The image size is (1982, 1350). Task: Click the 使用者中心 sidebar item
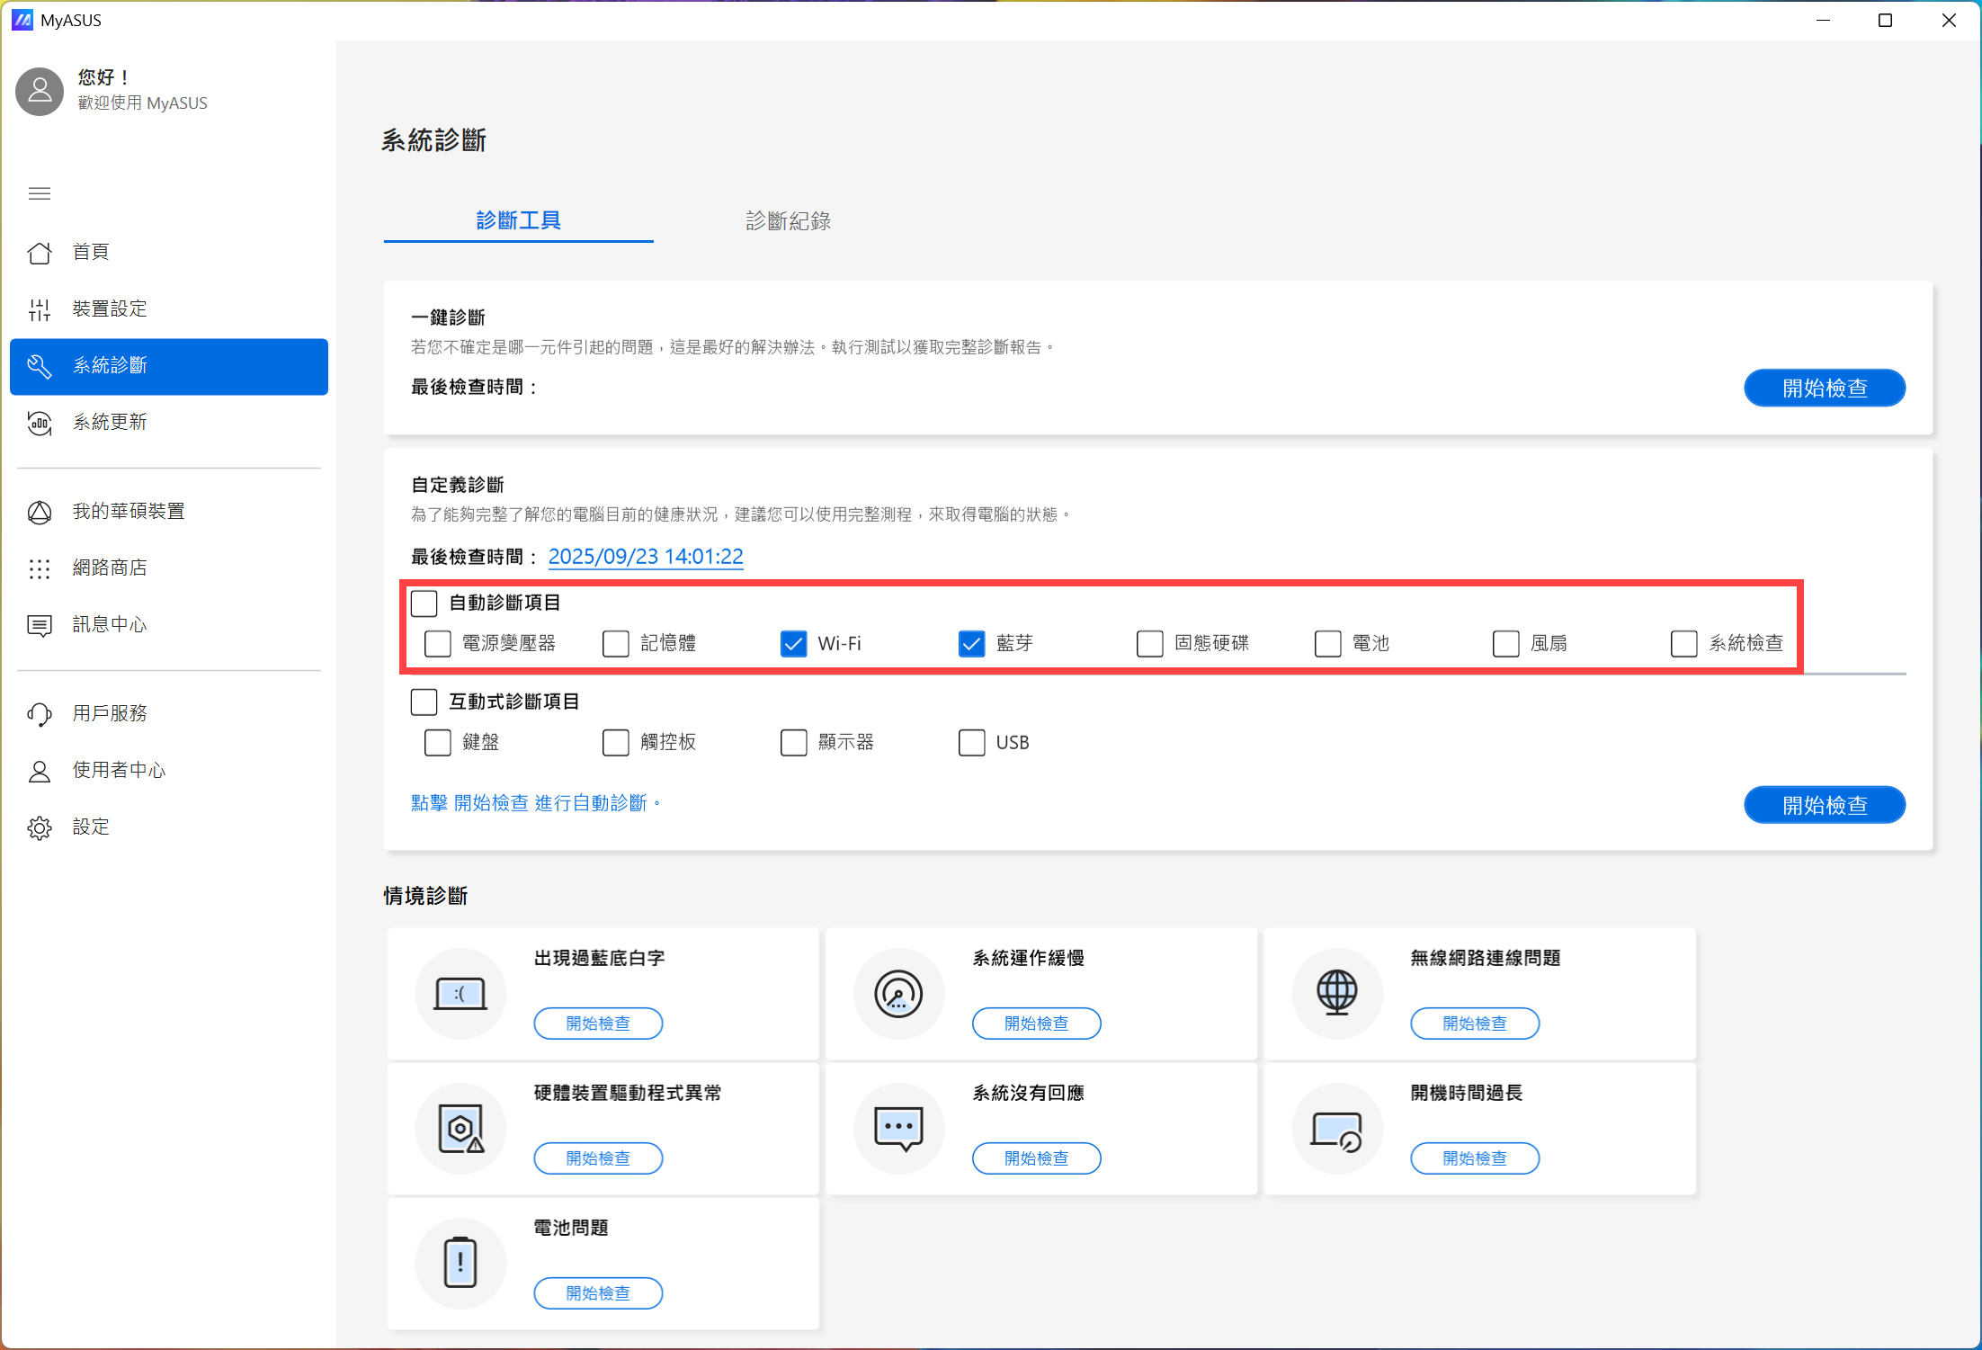click(x=119, y=771)
